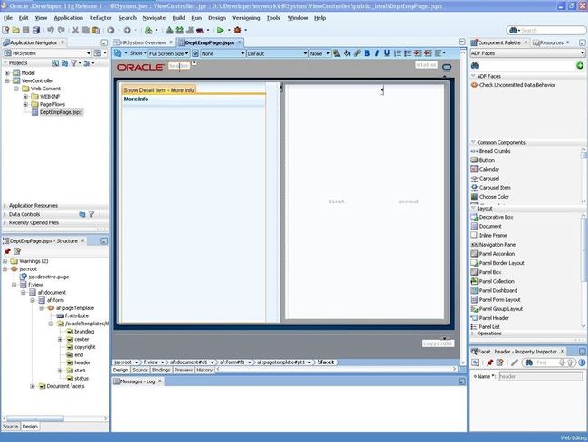Click the Debug bug toolbar icon
Screen dimensions: 588x442
click(237, 30)
